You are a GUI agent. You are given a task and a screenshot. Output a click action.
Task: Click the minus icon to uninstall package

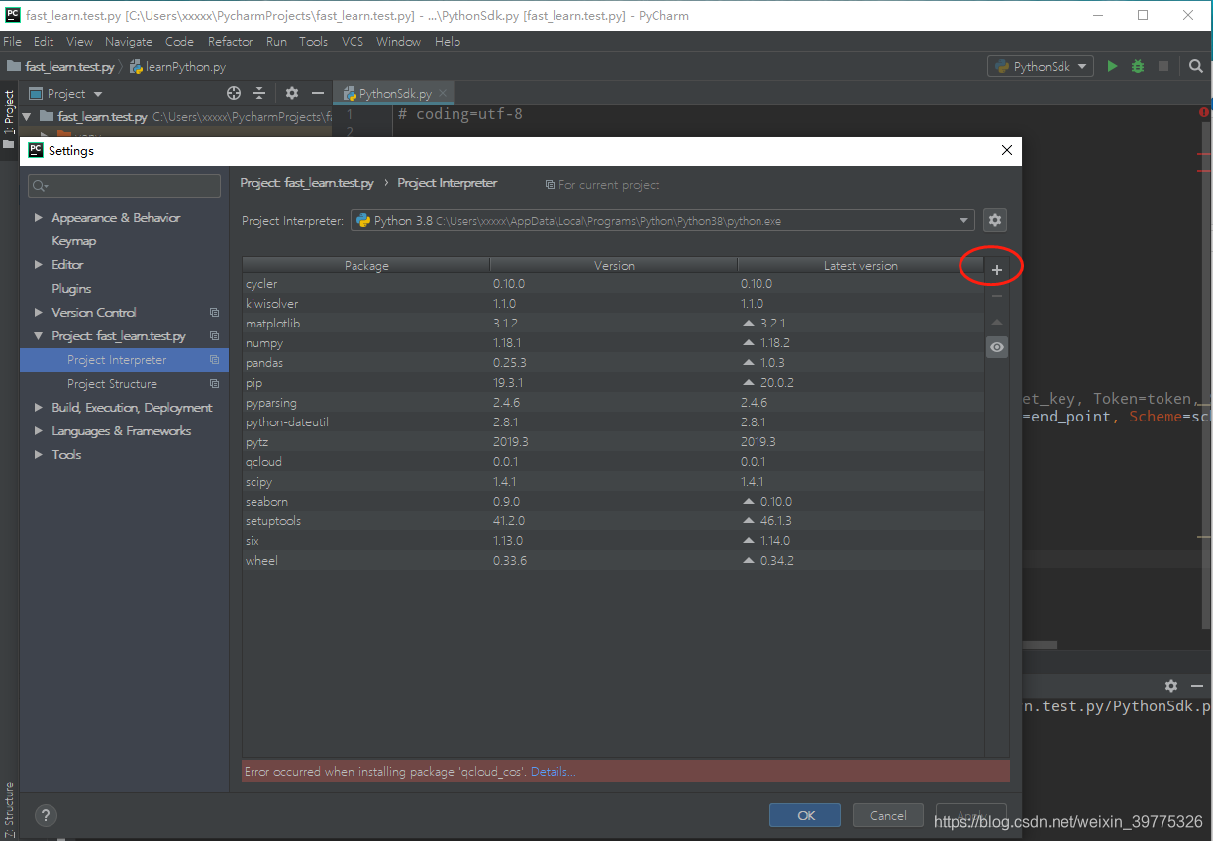coord(997,294)
